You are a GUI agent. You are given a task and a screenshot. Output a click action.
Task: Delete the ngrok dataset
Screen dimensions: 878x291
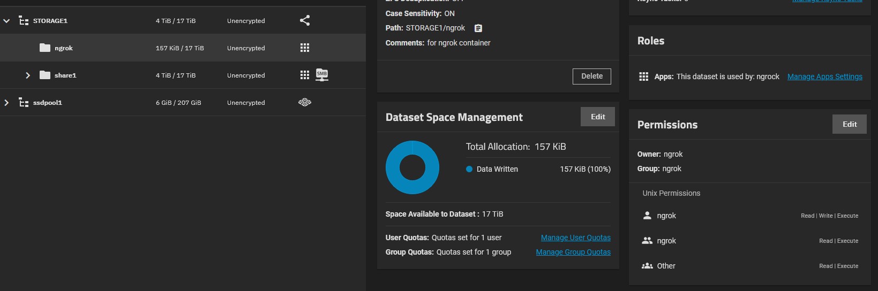[x=592, y=76]
